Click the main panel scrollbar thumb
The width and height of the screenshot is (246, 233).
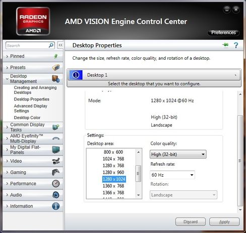[240, 161]
